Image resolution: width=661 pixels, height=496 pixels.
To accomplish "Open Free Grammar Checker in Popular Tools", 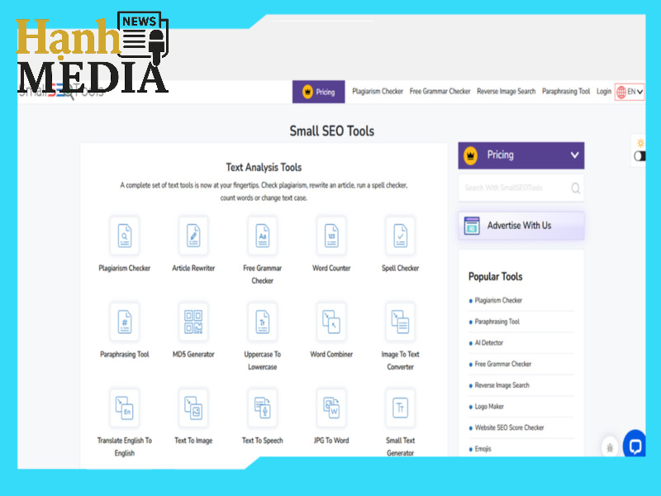I will click(x=503, y=364).
